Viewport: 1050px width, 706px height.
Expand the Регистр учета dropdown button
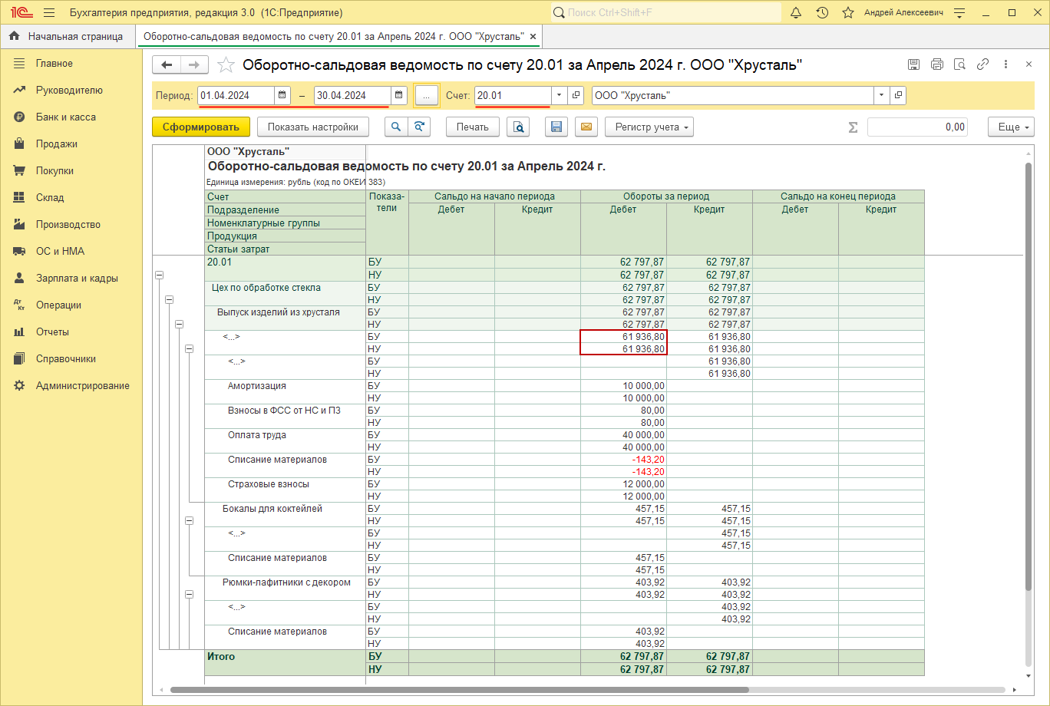[649, 127]
